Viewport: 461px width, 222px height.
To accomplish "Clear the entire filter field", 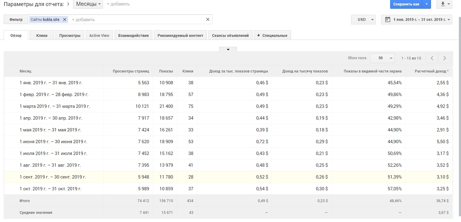I will click(207, 20).
